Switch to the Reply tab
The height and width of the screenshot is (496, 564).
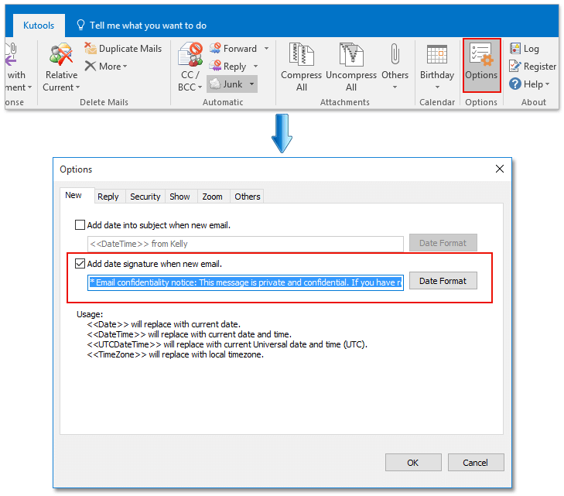(x=108, y=197)
